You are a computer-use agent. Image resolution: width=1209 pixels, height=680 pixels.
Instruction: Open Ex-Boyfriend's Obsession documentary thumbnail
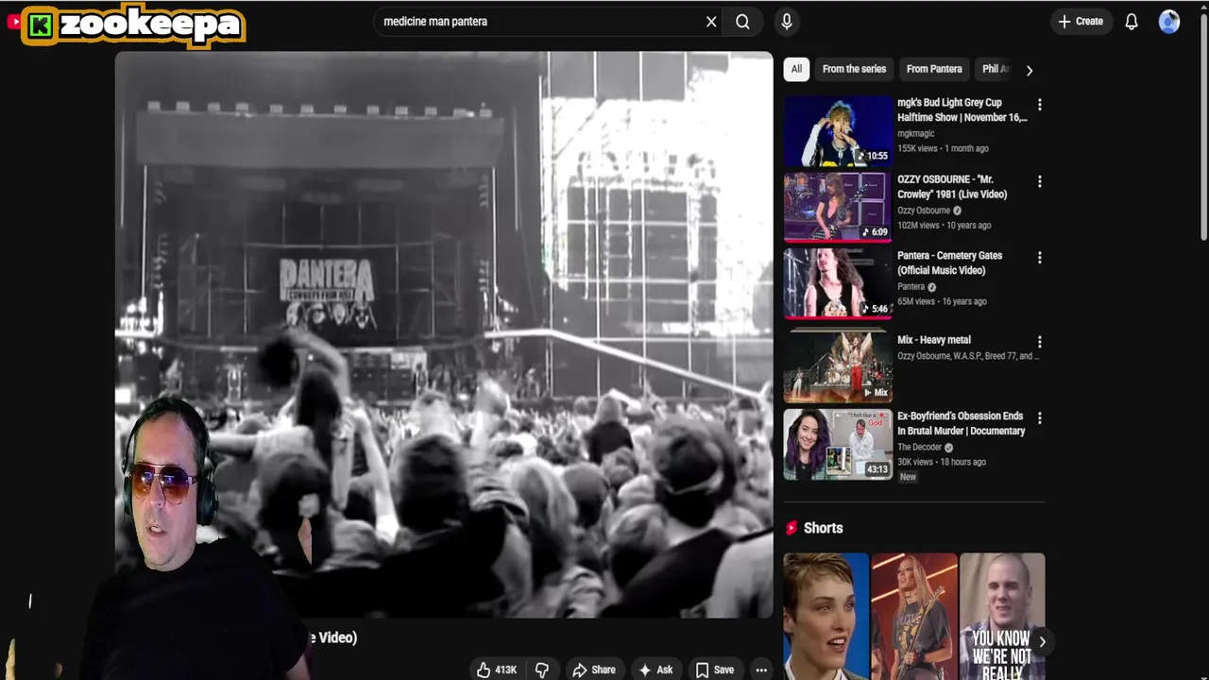838,444
